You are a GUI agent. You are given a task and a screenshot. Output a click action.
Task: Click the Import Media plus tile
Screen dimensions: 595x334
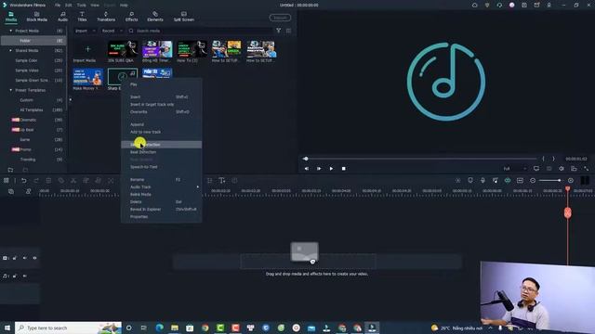[87, 49]
